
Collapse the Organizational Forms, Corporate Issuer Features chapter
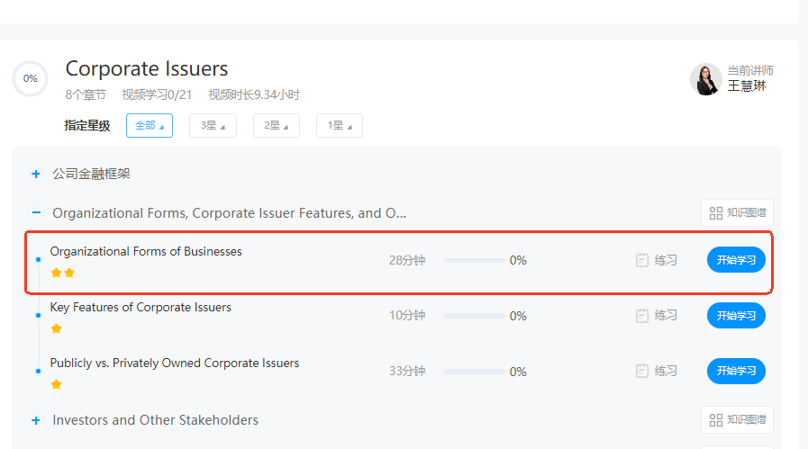[36, 213]
